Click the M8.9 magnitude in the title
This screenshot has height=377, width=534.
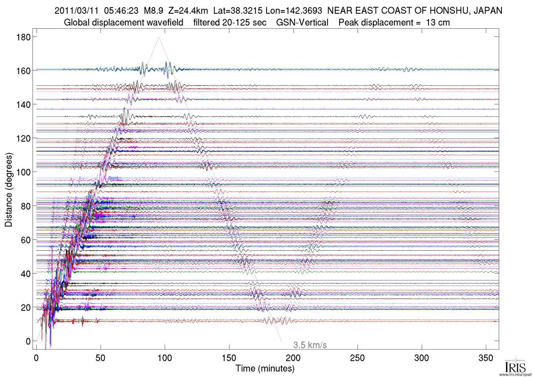pos(153,11)
